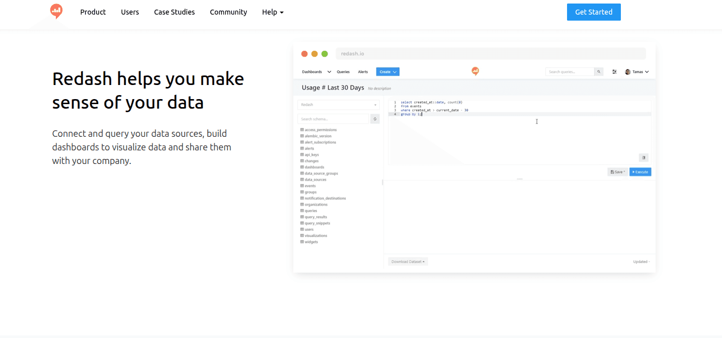The width and height of the screenshot is (722, 338).
Task: Click the "No description" text
Action: [379, 89]
